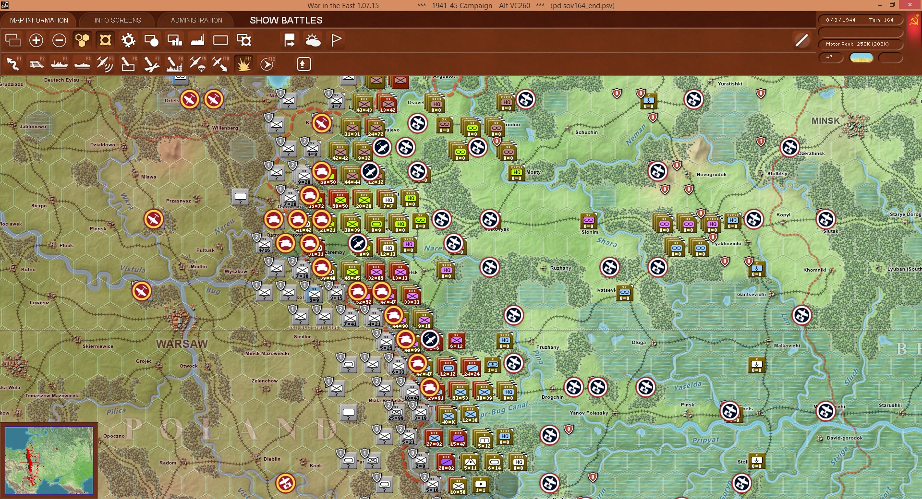
Task: Select the unit counter marked 18=58
Action: coord(458,486)
